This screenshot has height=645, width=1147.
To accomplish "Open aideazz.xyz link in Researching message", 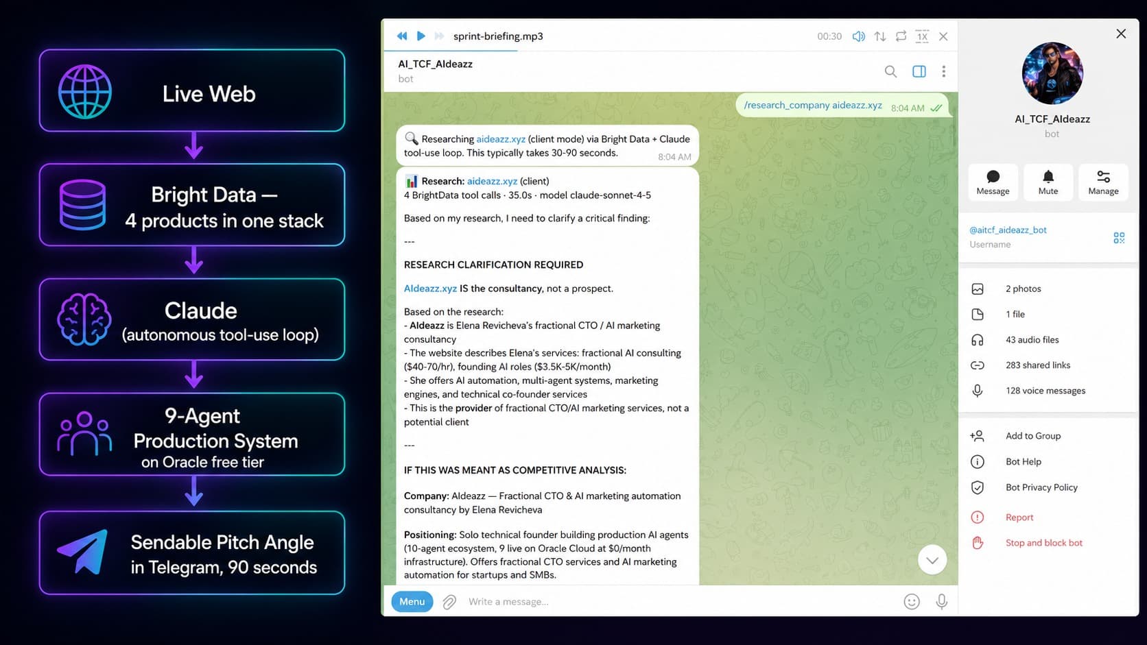I will coord(501,138).
